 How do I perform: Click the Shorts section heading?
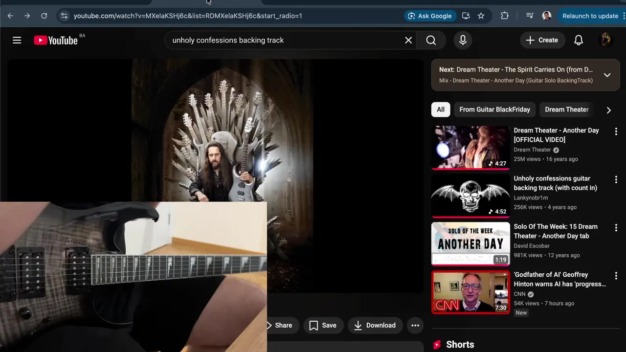[x=460, y=345]
